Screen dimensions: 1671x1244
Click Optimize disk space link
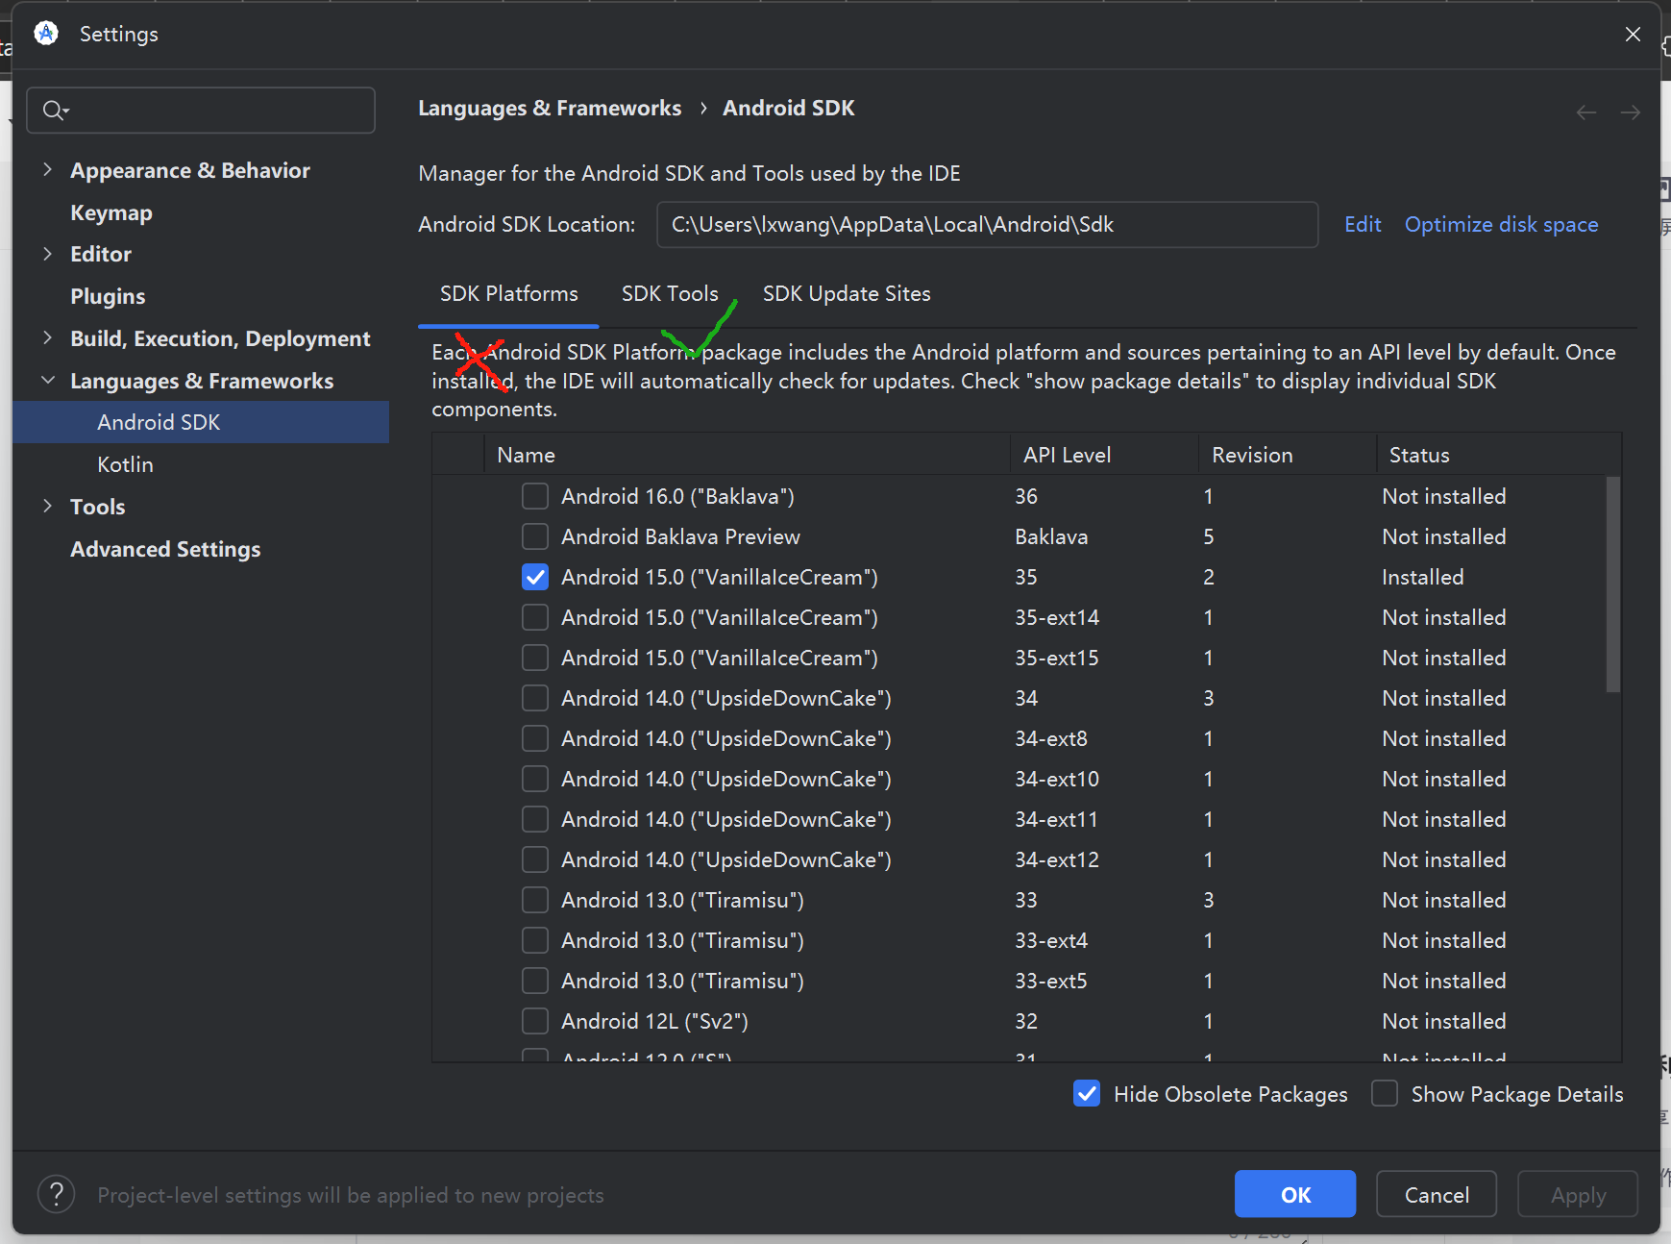tap(1501, 224)
